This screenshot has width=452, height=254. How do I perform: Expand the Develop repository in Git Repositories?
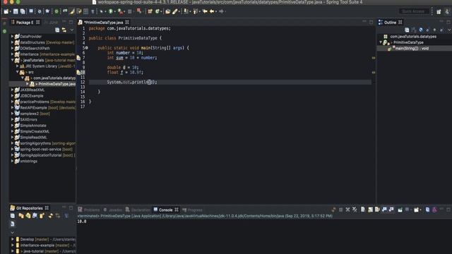point(13,239)
